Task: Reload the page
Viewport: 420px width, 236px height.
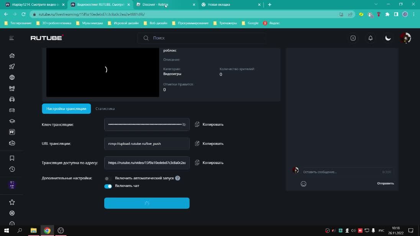Action: tap(24, 14)
